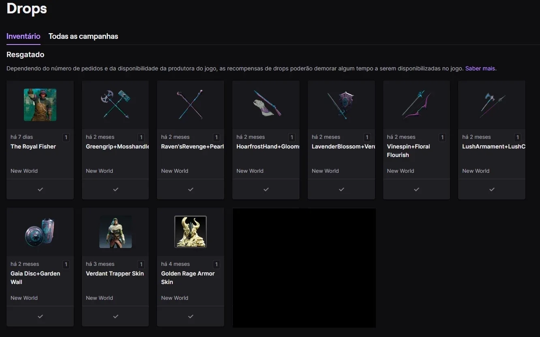Click the checkmark below Verdant Trapper Skin
This screenshot has width=540, height=337.
(116, 316)
